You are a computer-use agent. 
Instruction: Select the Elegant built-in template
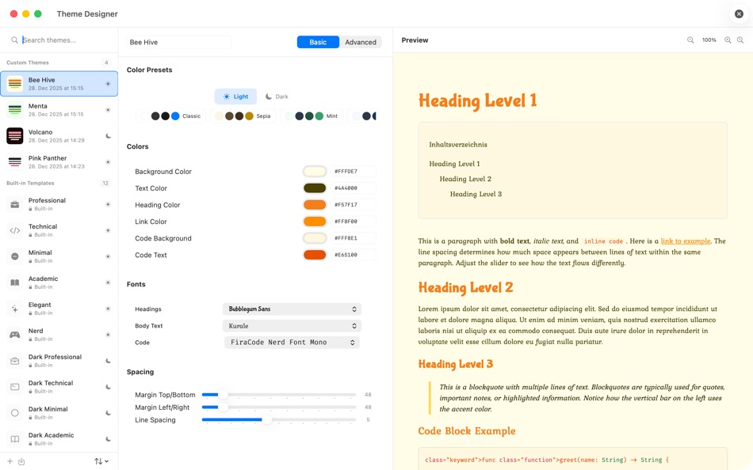(x=59, y=309)
